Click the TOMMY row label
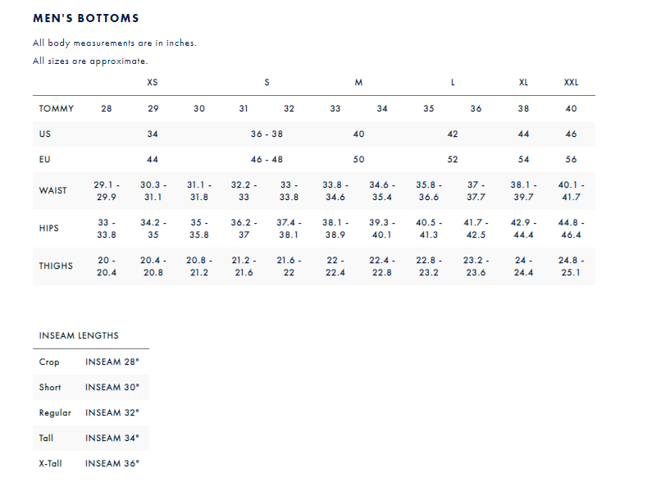The height and width of the screenshot is (491, 652). (x=56, y=109)
